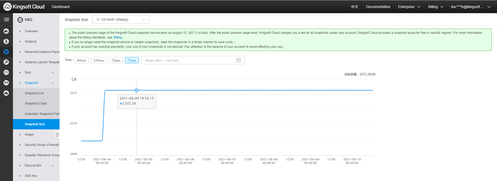Click the tower server icon in the left rail

tap(6, 41)
